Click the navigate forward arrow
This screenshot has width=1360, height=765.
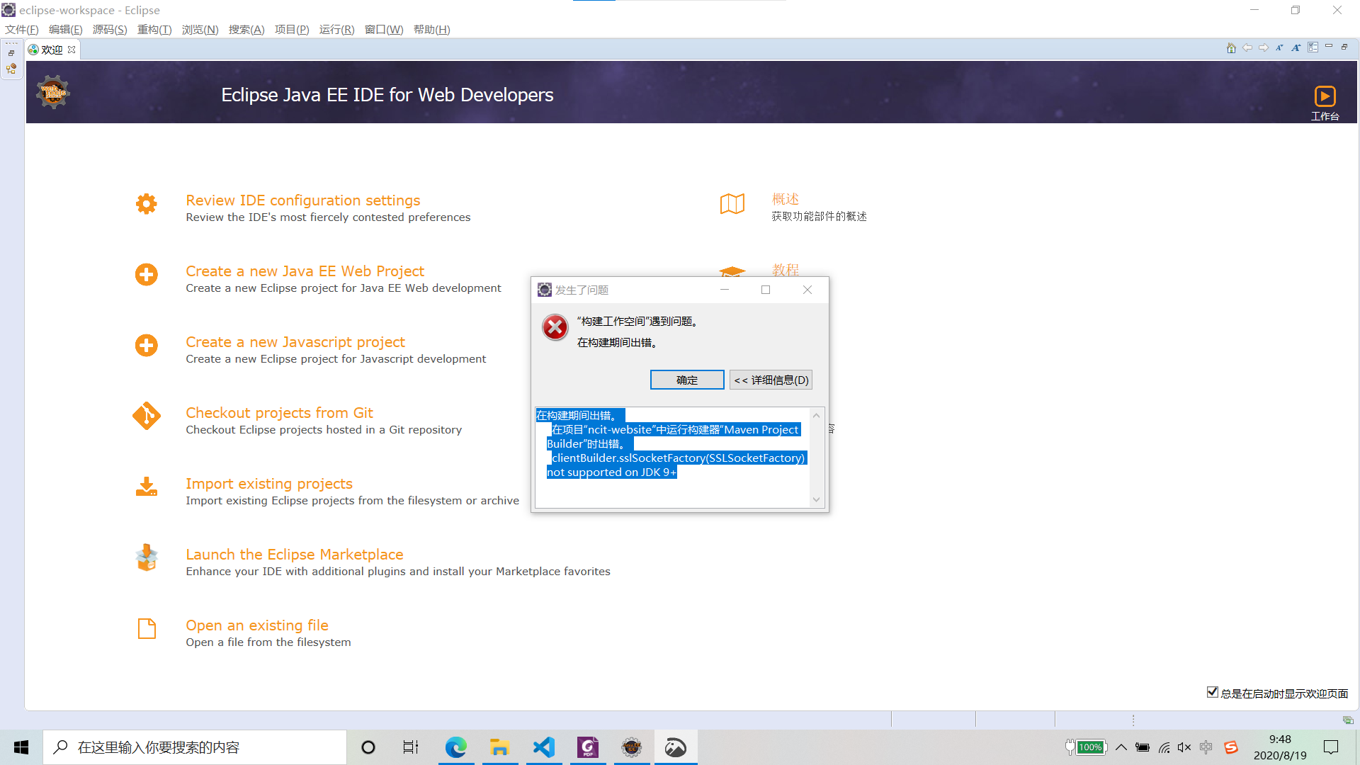tap(1264, 48)
